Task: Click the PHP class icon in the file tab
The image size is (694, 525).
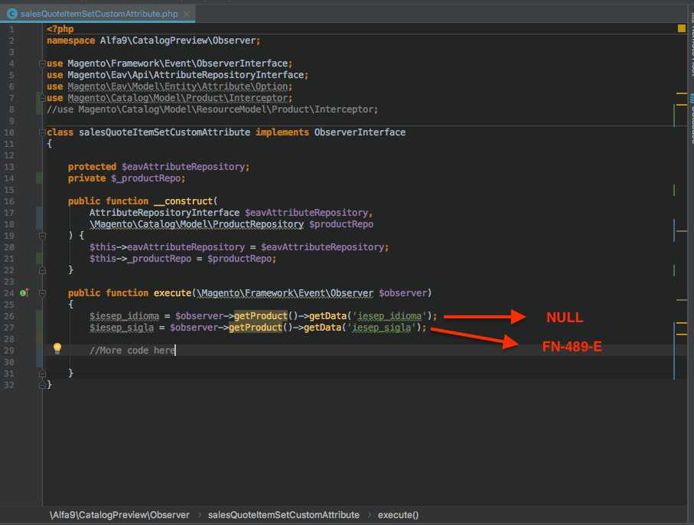Action: pyautogui.click(x=12, y=14)
